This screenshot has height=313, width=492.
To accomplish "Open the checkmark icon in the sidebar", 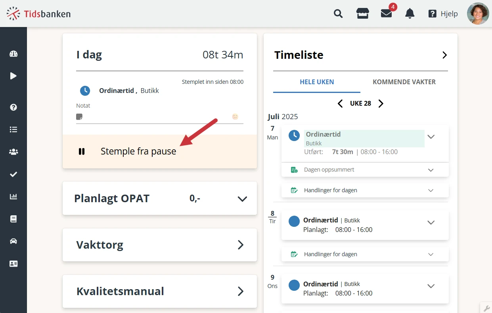I will [13, 174].
